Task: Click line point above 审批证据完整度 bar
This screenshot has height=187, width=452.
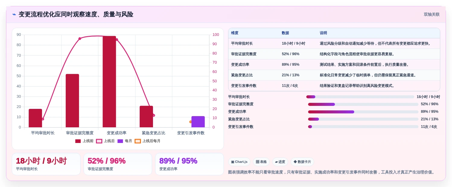Action: (80, 39)
